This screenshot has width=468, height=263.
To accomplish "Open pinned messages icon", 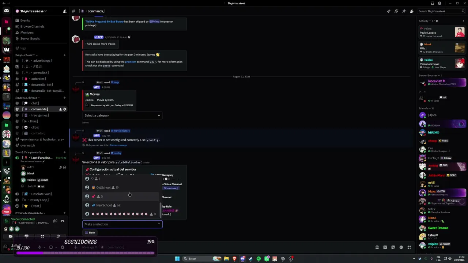I will point(404,11).
